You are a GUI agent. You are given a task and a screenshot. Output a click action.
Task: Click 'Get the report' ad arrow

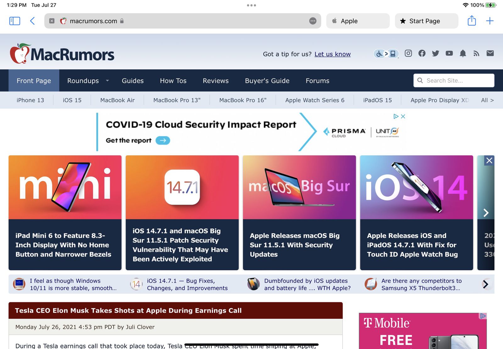(x=163, y=140)
